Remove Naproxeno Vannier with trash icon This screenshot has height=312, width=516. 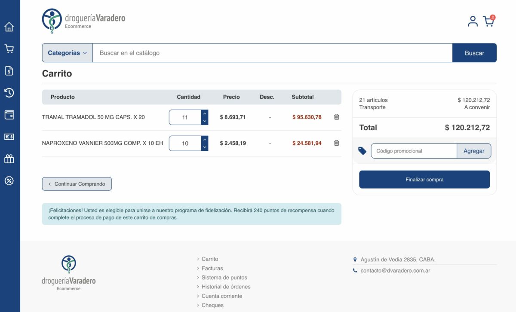(337, 143)
